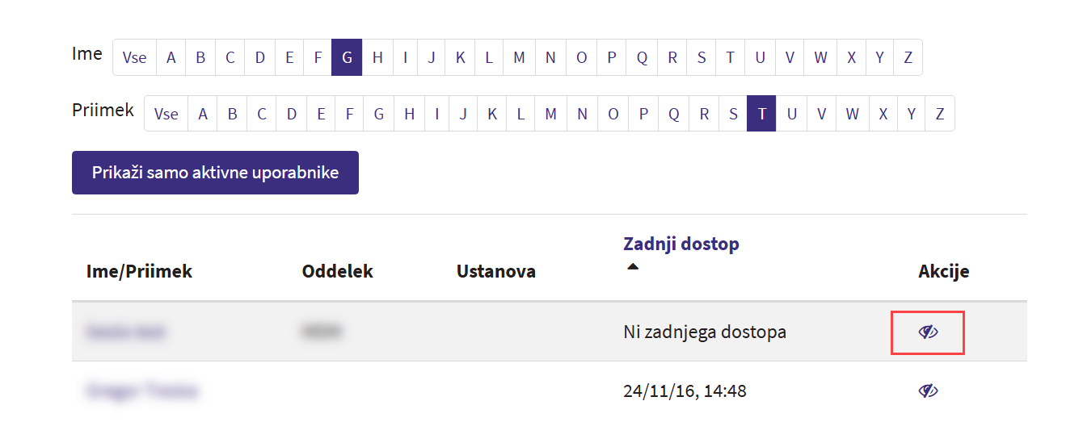The width and height of the screenshot is (1083, 447).
Task: Toggle visibility eye icon in first user row
Action: pos(928,332)
